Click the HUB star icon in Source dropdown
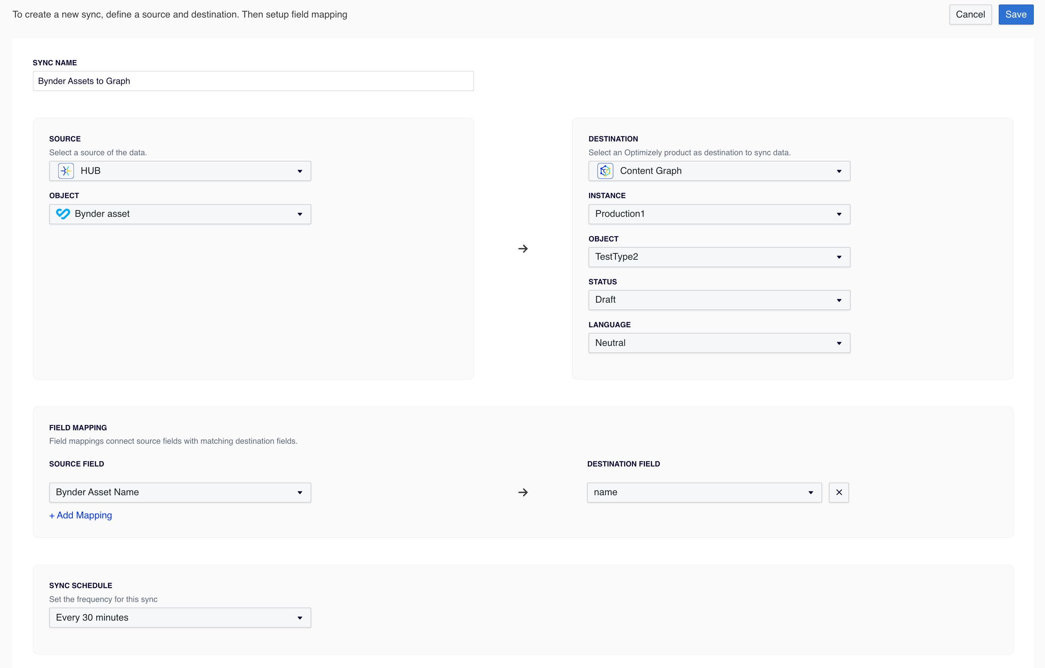This screenshot has width=1045, height=668. [x=66, y=171]
